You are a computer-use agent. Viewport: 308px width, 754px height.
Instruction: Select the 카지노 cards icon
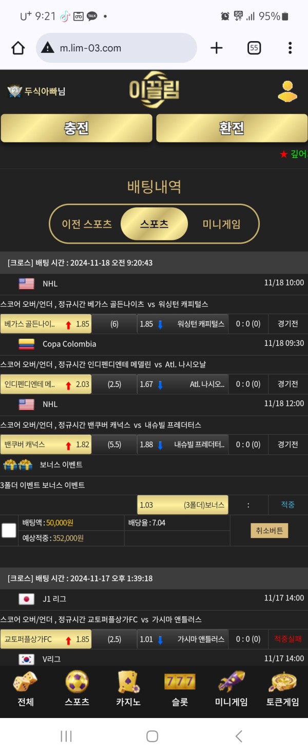point(128,682)
